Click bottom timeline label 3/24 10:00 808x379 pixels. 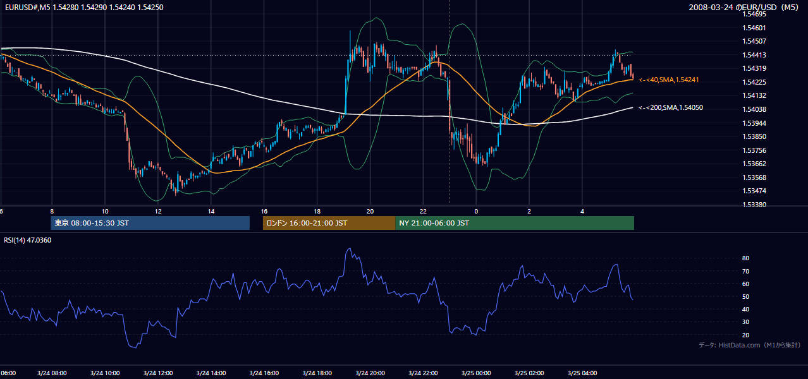click(x=105, y=373)
